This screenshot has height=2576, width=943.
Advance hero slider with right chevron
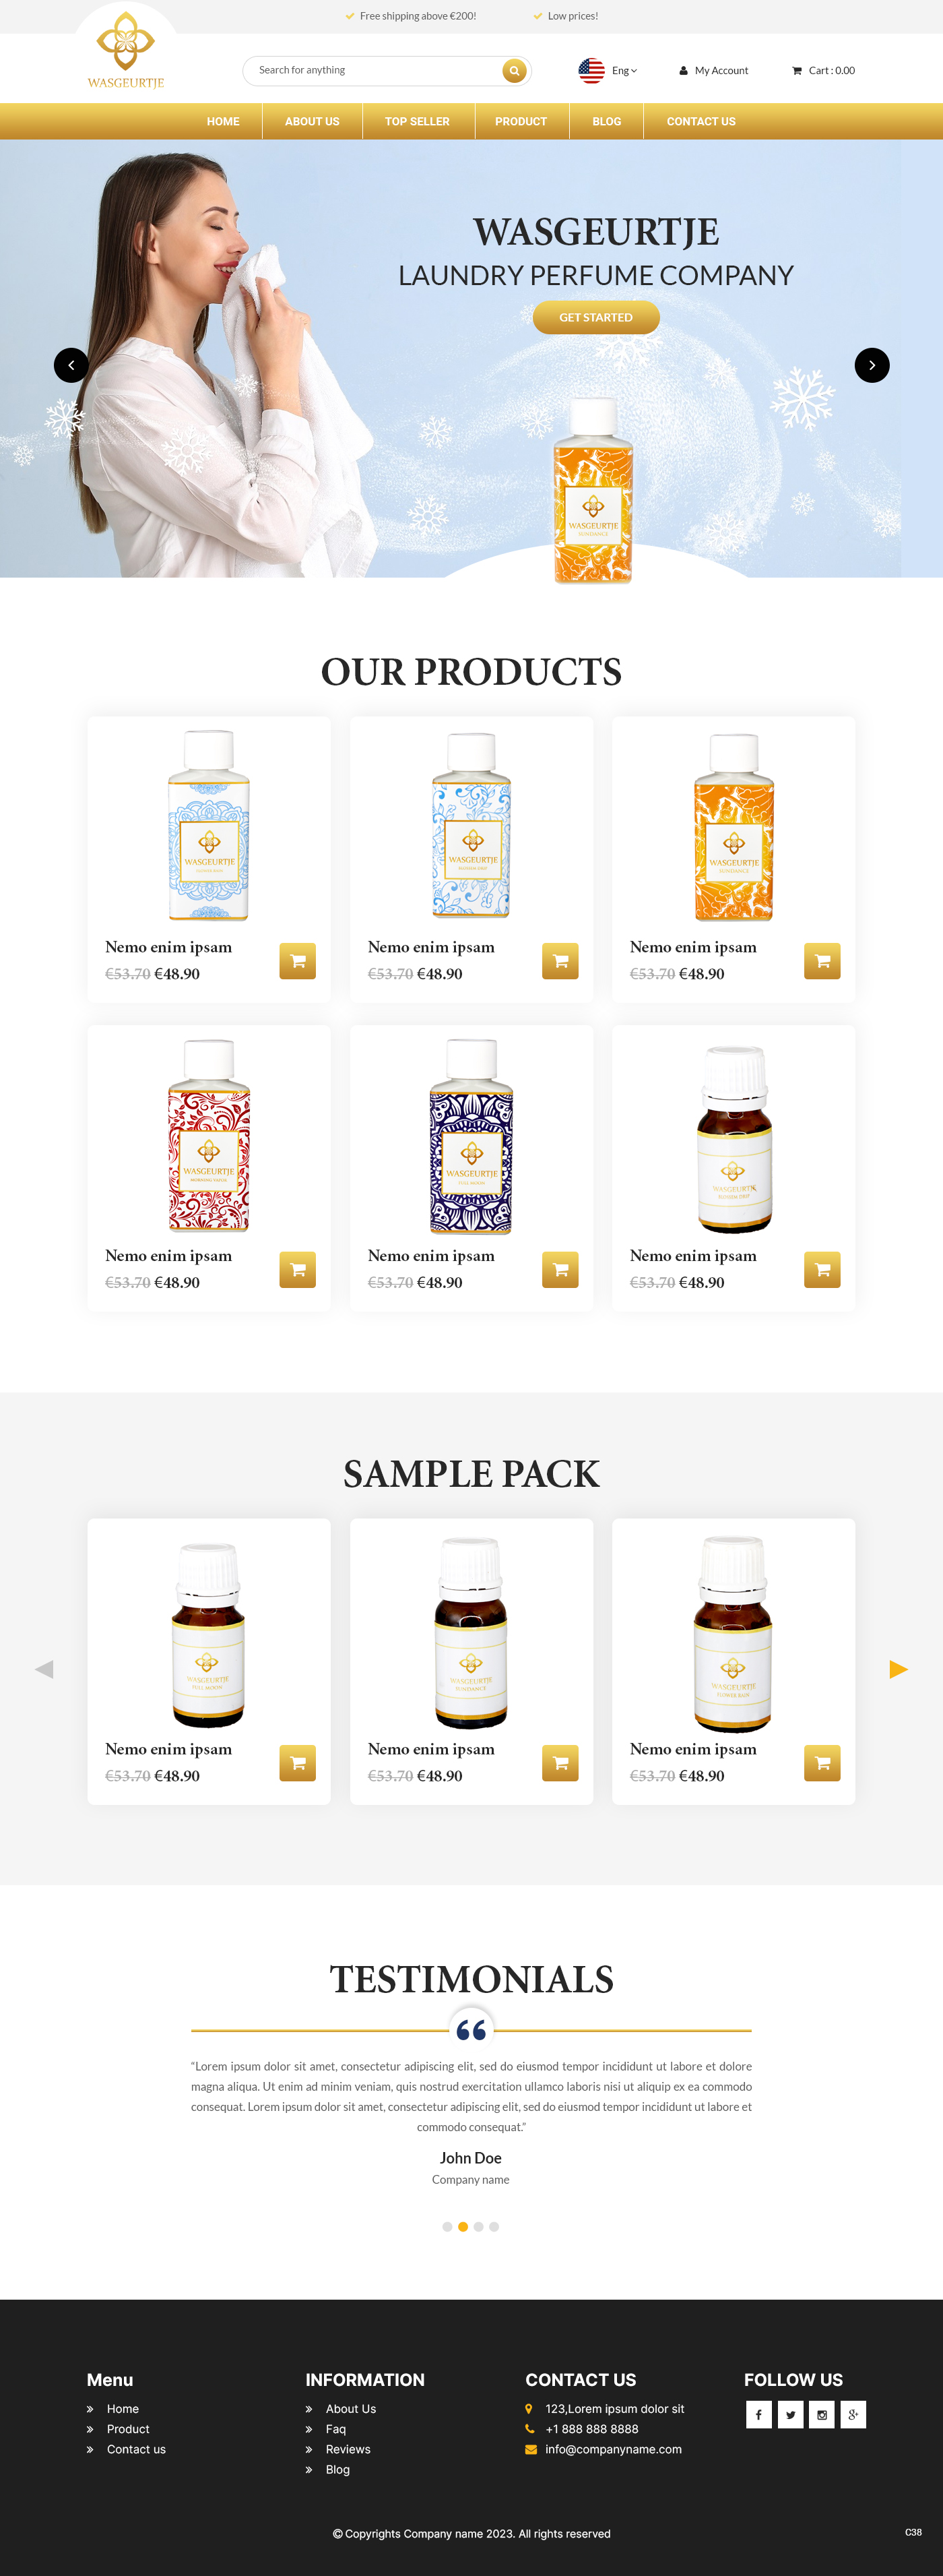click(872, 365)
